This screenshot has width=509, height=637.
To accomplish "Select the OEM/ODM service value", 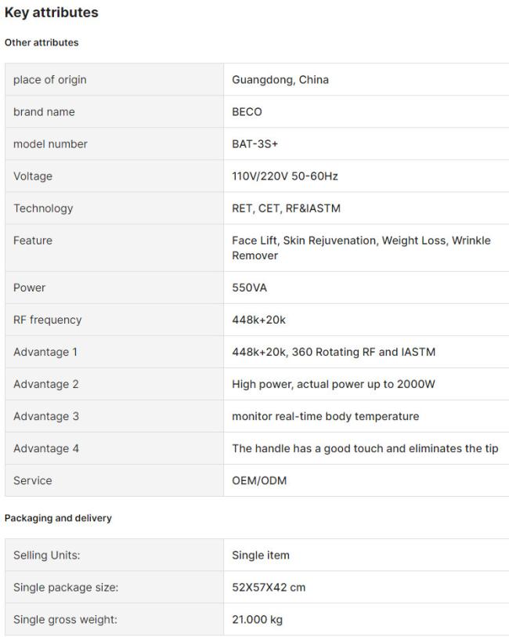I will coord(259,480).
